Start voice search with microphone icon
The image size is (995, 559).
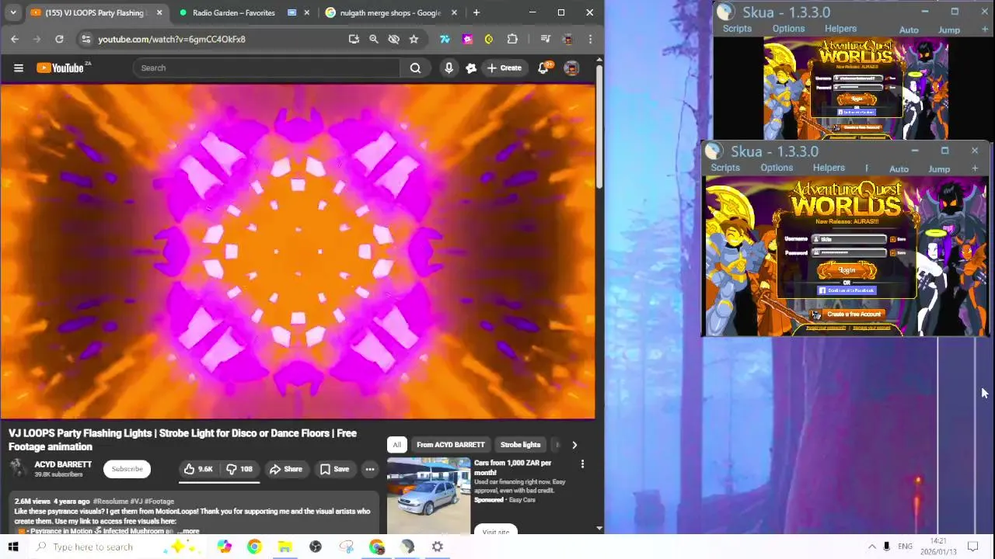(x=449, y=68)
